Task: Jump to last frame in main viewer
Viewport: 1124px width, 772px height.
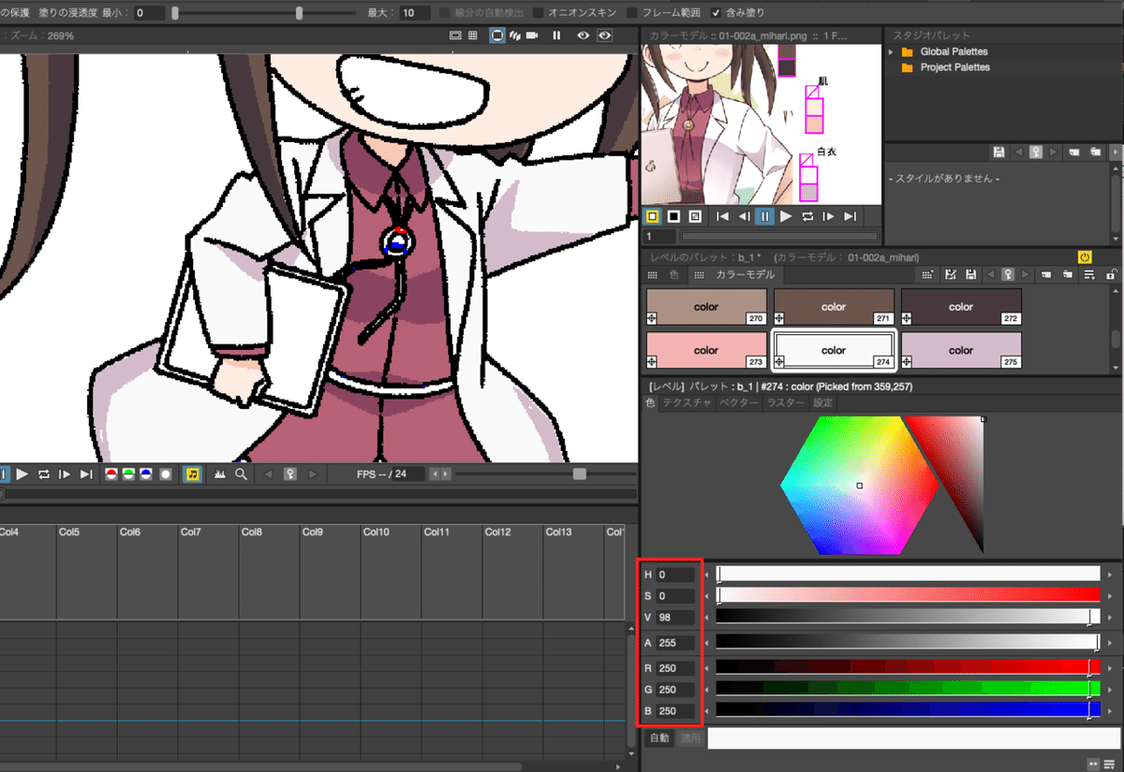Action: coord(86,474)
